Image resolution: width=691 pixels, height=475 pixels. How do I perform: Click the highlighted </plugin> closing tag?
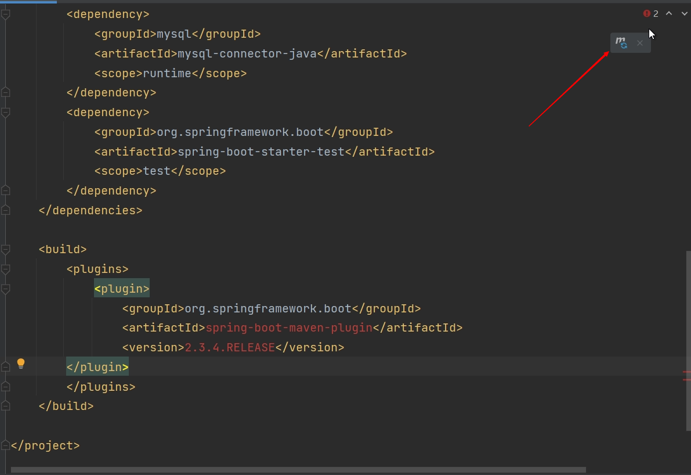[x=97, y=367]
